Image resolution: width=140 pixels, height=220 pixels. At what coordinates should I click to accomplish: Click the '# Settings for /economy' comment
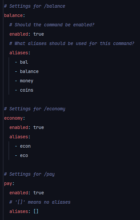pyautogui.click(x=35, y=109)
